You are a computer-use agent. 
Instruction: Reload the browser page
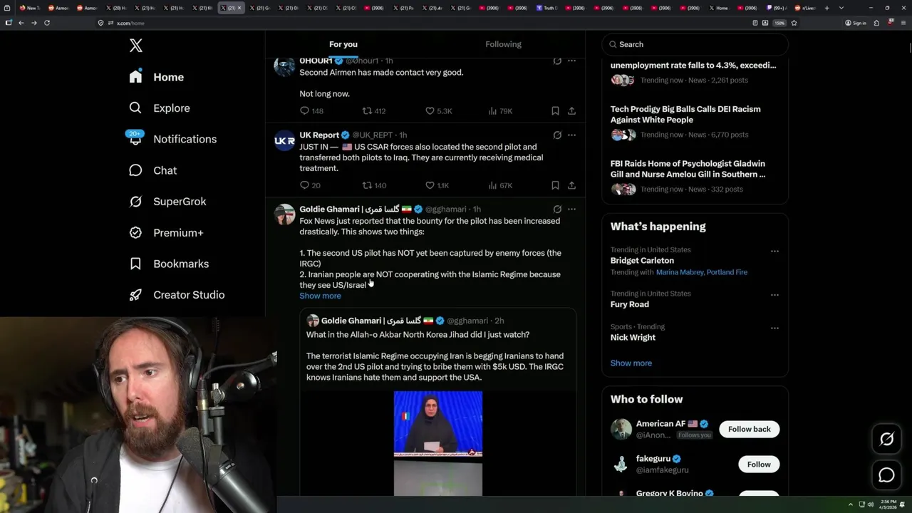pyautogui.click(x=47, y=23)
